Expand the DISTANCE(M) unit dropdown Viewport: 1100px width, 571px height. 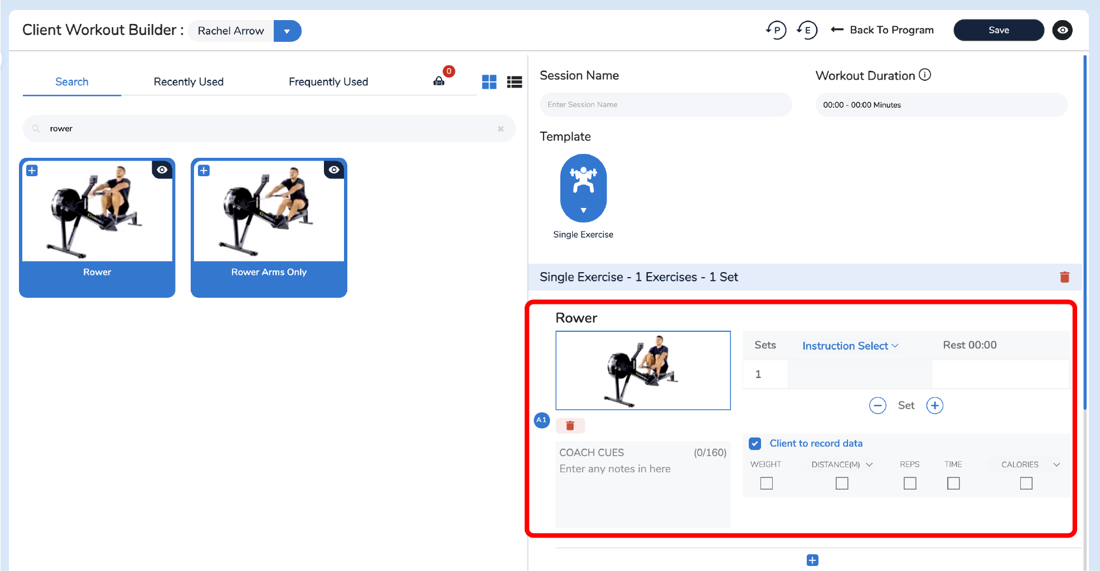(869, 464)
